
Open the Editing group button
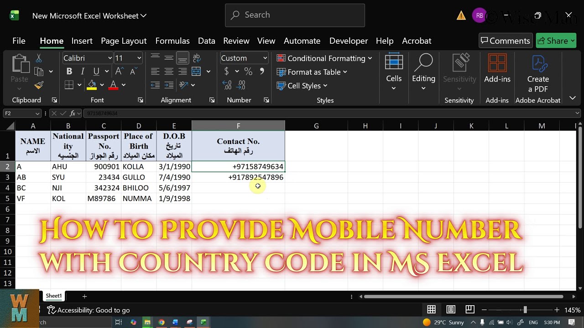pos(423,72)
